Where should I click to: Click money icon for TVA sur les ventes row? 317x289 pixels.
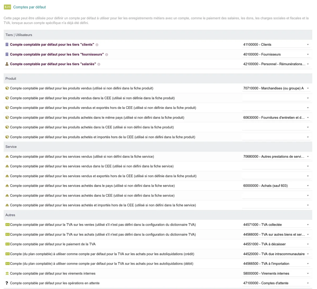(7, 225)
